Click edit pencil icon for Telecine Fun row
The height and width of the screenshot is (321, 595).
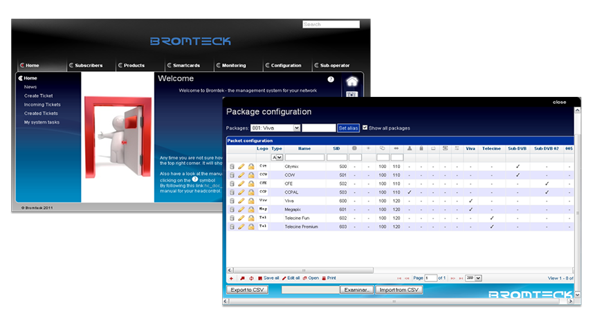(241, 218)
